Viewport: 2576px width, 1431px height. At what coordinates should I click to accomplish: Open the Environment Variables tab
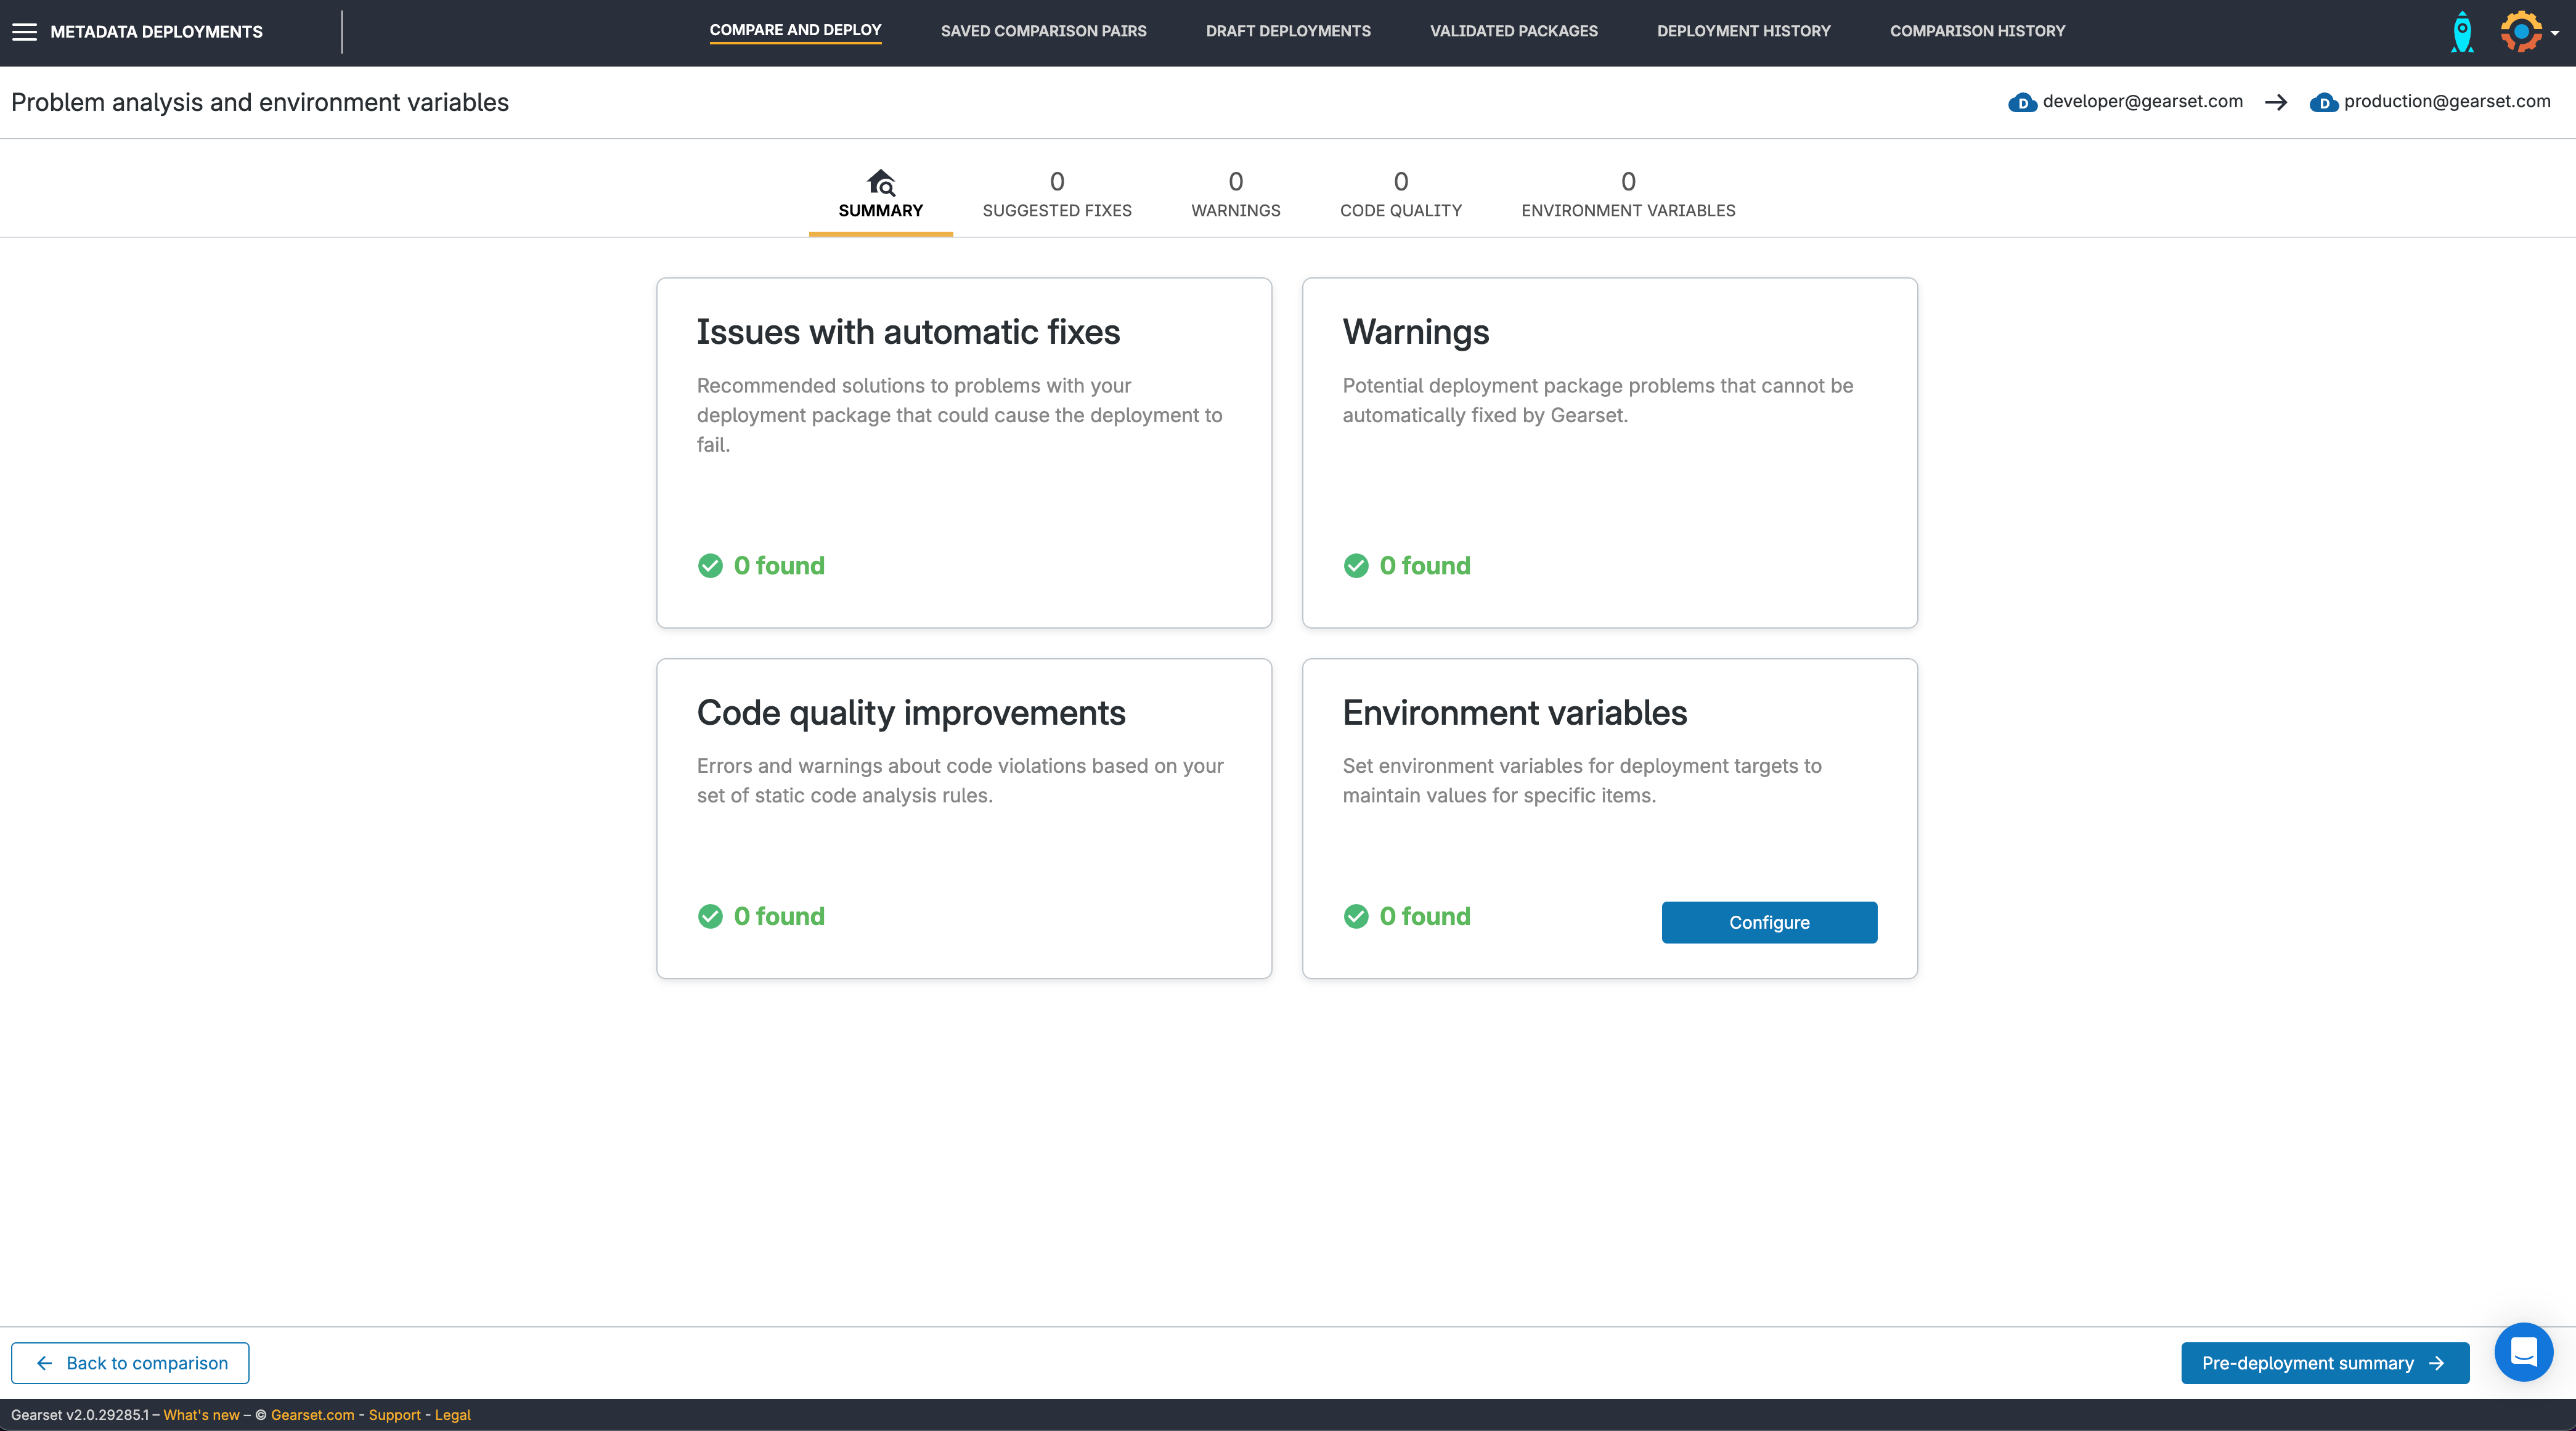click(1628, 195)
